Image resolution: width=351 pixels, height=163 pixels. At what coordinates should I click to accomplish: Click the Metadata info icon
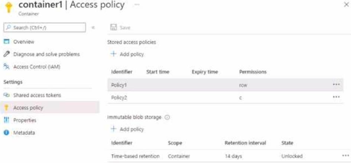pyautogui.click(x=6, y=133)
